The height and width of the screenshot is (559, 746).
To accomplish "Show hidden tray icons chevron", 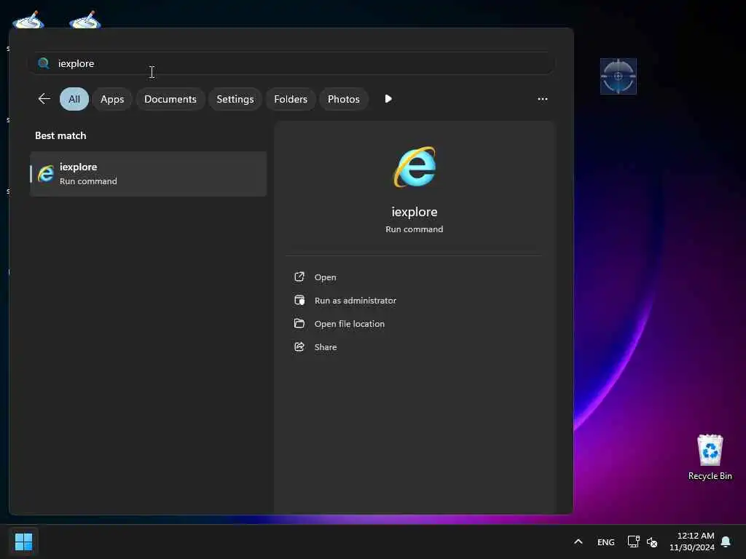I will point(578,542).
